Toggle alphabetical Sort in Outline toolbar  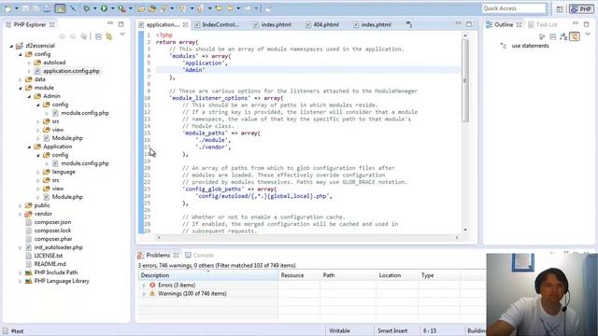563,36
